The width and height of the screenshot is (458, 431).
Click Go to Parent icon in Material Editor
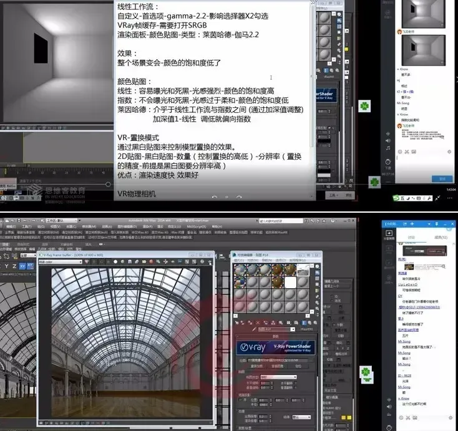pos(310,322)
